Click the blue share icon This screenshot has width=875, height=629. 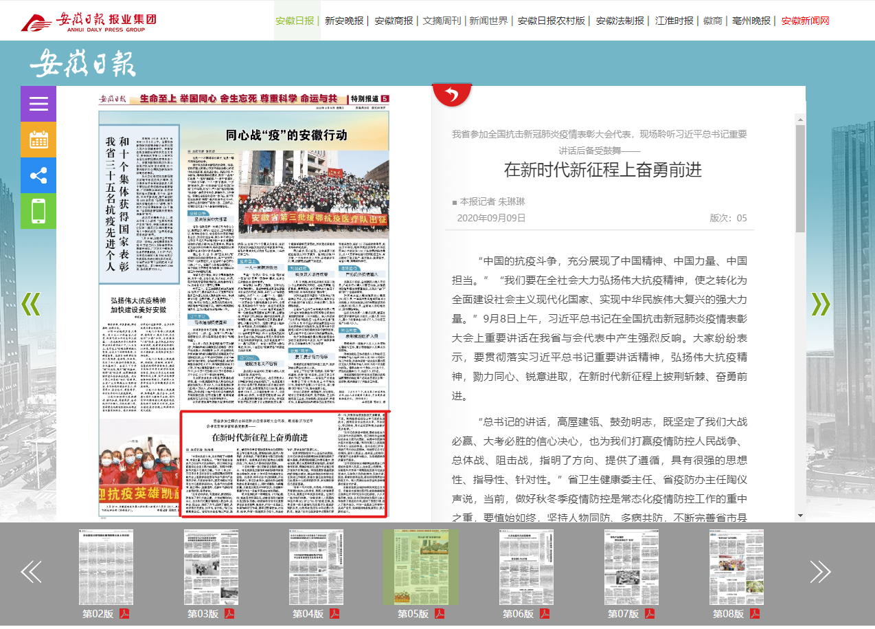pyautogui.click(x=38, y=175)
